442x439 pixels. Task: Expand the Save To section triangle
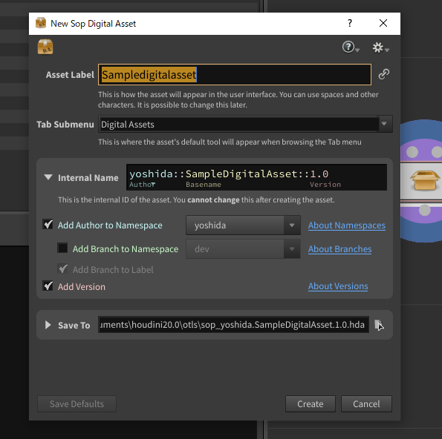(48, 325)
